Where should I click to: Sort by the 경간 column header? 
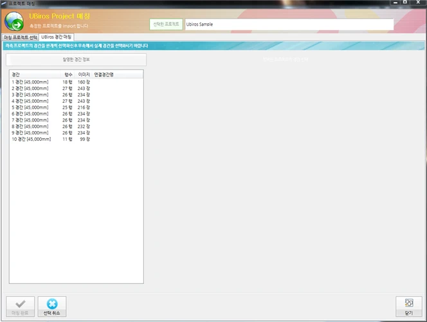coord(35,75)
